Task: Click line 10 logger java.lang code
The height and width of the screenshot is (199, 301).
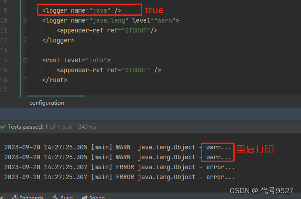Action: 111,20
